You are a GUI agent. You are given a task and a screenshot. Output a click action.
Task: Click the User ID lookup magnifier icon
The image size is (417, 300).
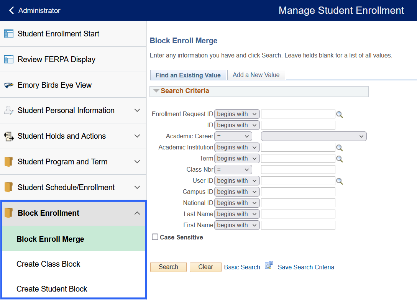pos(339,181)
